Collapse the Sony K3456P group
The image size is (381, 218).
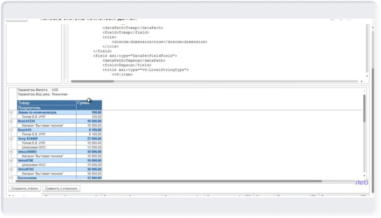tap(11, 138)
